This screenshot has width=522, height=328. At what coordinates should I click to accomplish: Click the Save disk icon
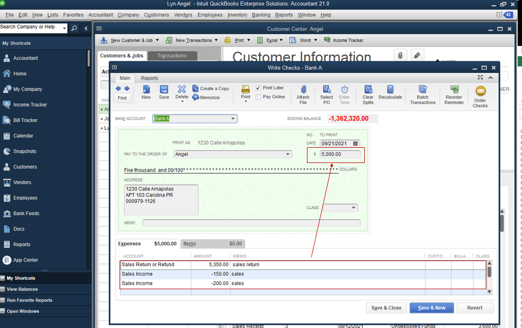[x=164, y=89]
